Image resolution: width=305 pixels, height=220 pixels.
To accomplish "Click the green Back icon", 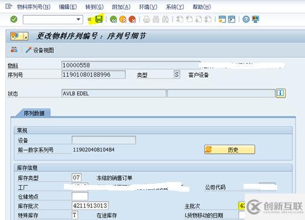I will 113,19.
